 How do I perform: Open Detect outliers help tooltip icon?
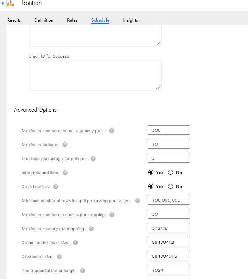coord(56,187)
